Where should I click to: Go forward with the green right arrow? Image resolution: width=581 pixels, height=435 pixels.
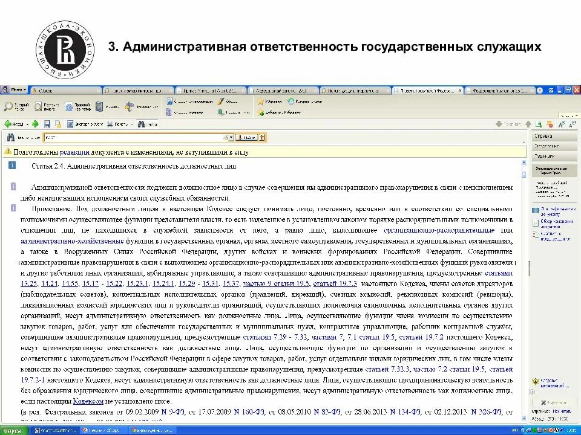click(35, 124)
